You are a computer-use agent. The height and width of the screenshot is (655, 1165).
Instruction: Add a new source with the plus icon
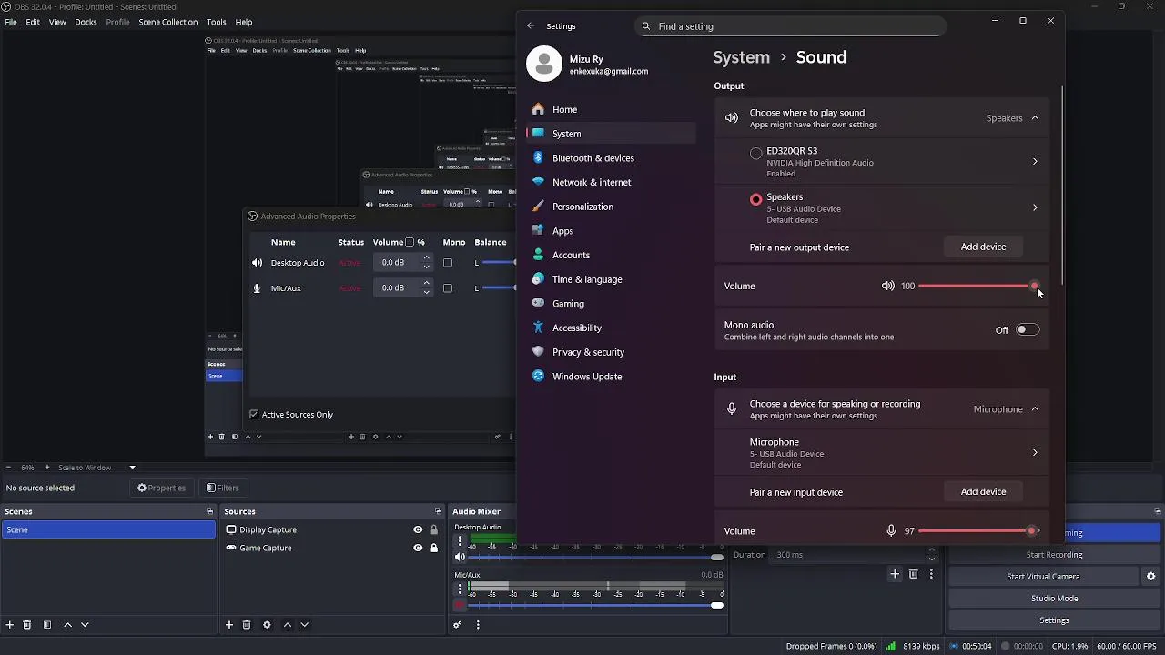click(229, 625)
